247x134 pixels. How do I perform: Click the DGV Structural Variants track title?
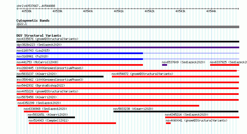click(x=39, y=36)
